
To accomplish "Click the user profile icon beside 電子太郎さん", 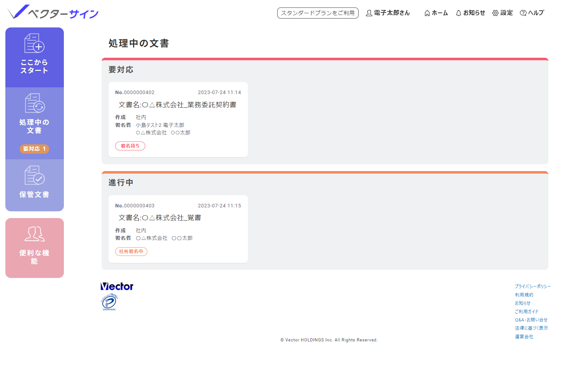I will pos(369,13).
